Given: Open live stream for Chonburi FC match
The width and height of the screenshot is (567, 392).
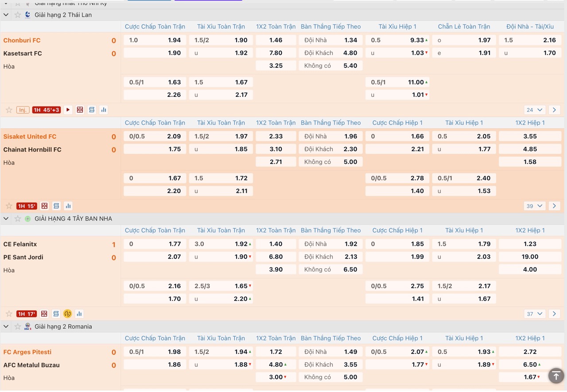Looking at the screenshot, I should 68,110.
